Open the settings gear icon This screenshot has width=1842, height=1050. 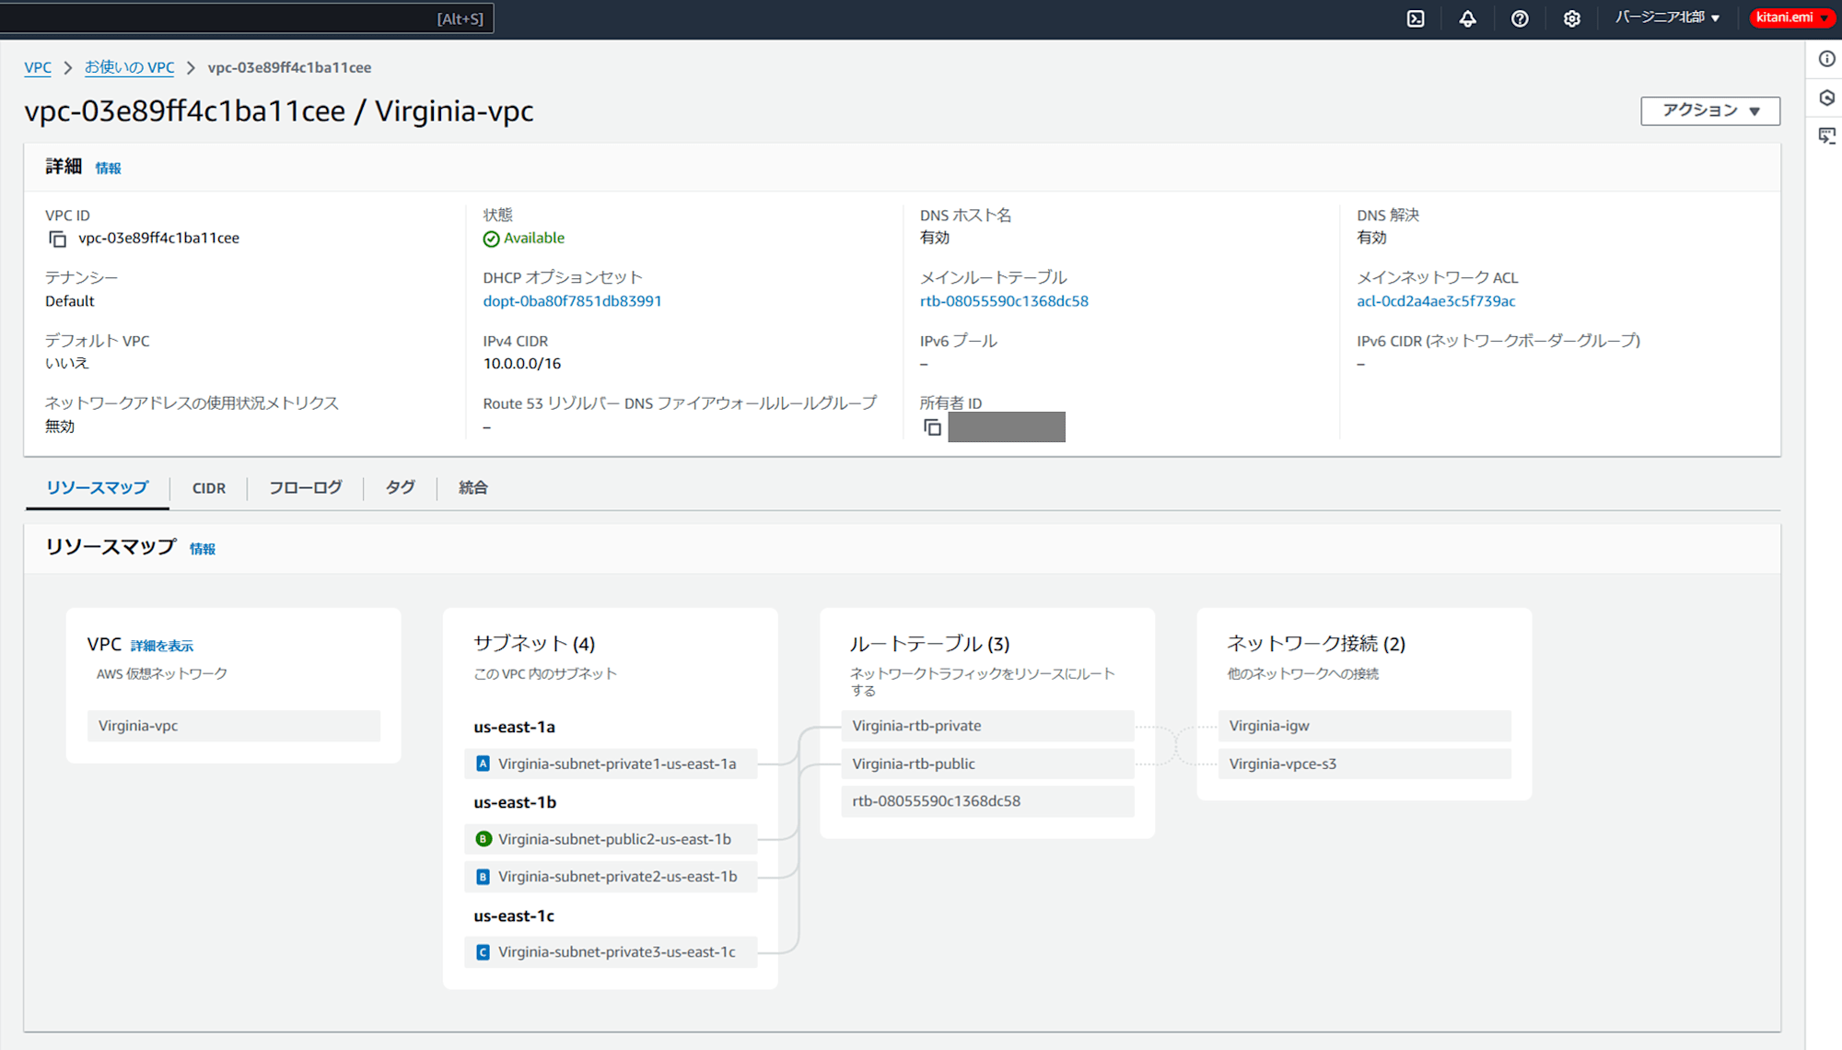(1571, 18)
